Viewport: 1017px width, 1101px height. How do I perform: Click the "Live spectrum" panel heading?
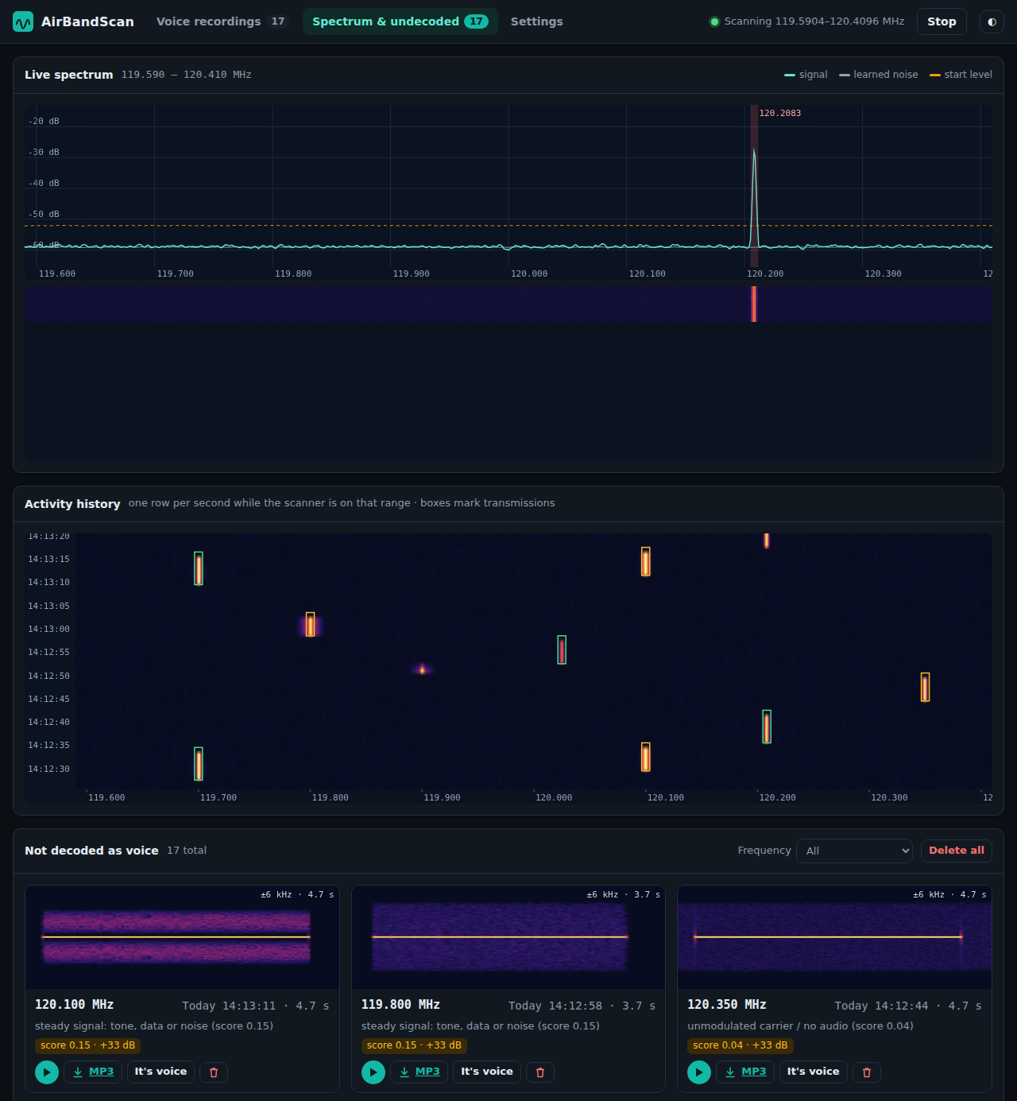pyautogui.click(x=69, y=75)
